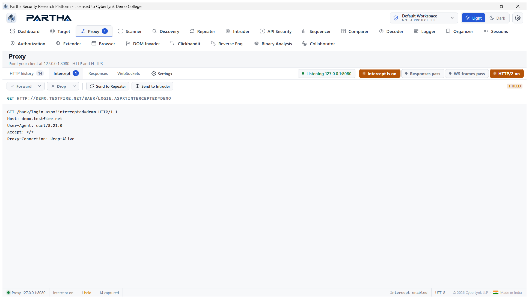Click the Collaborator radar icon
529x299 pixels.
point(305,44)
